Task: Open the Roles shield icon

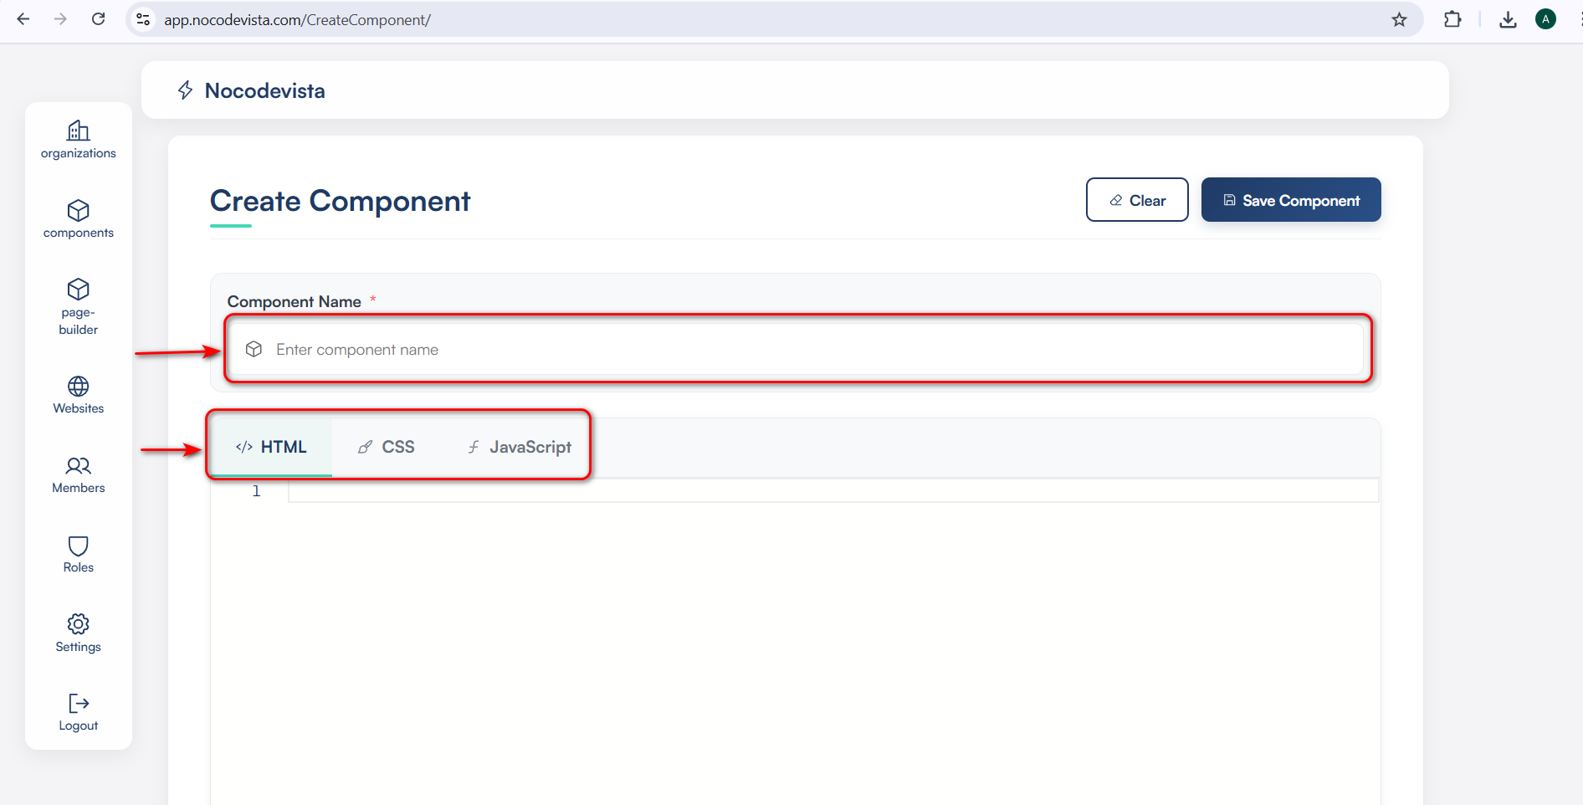Action: (x=78, y=546)
